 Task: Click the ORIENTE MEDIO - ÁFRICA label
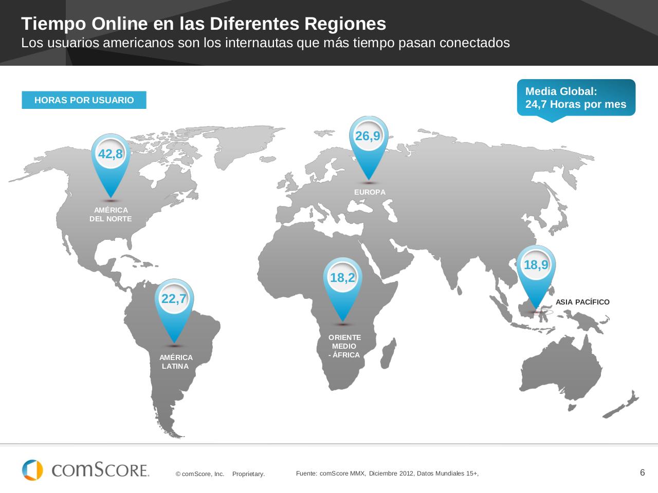pos(344,346)
